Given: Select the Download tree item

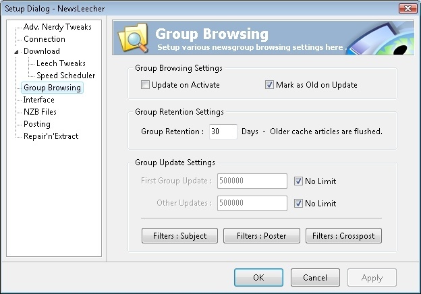Looking at the screenshot, I should coord(42,51).
